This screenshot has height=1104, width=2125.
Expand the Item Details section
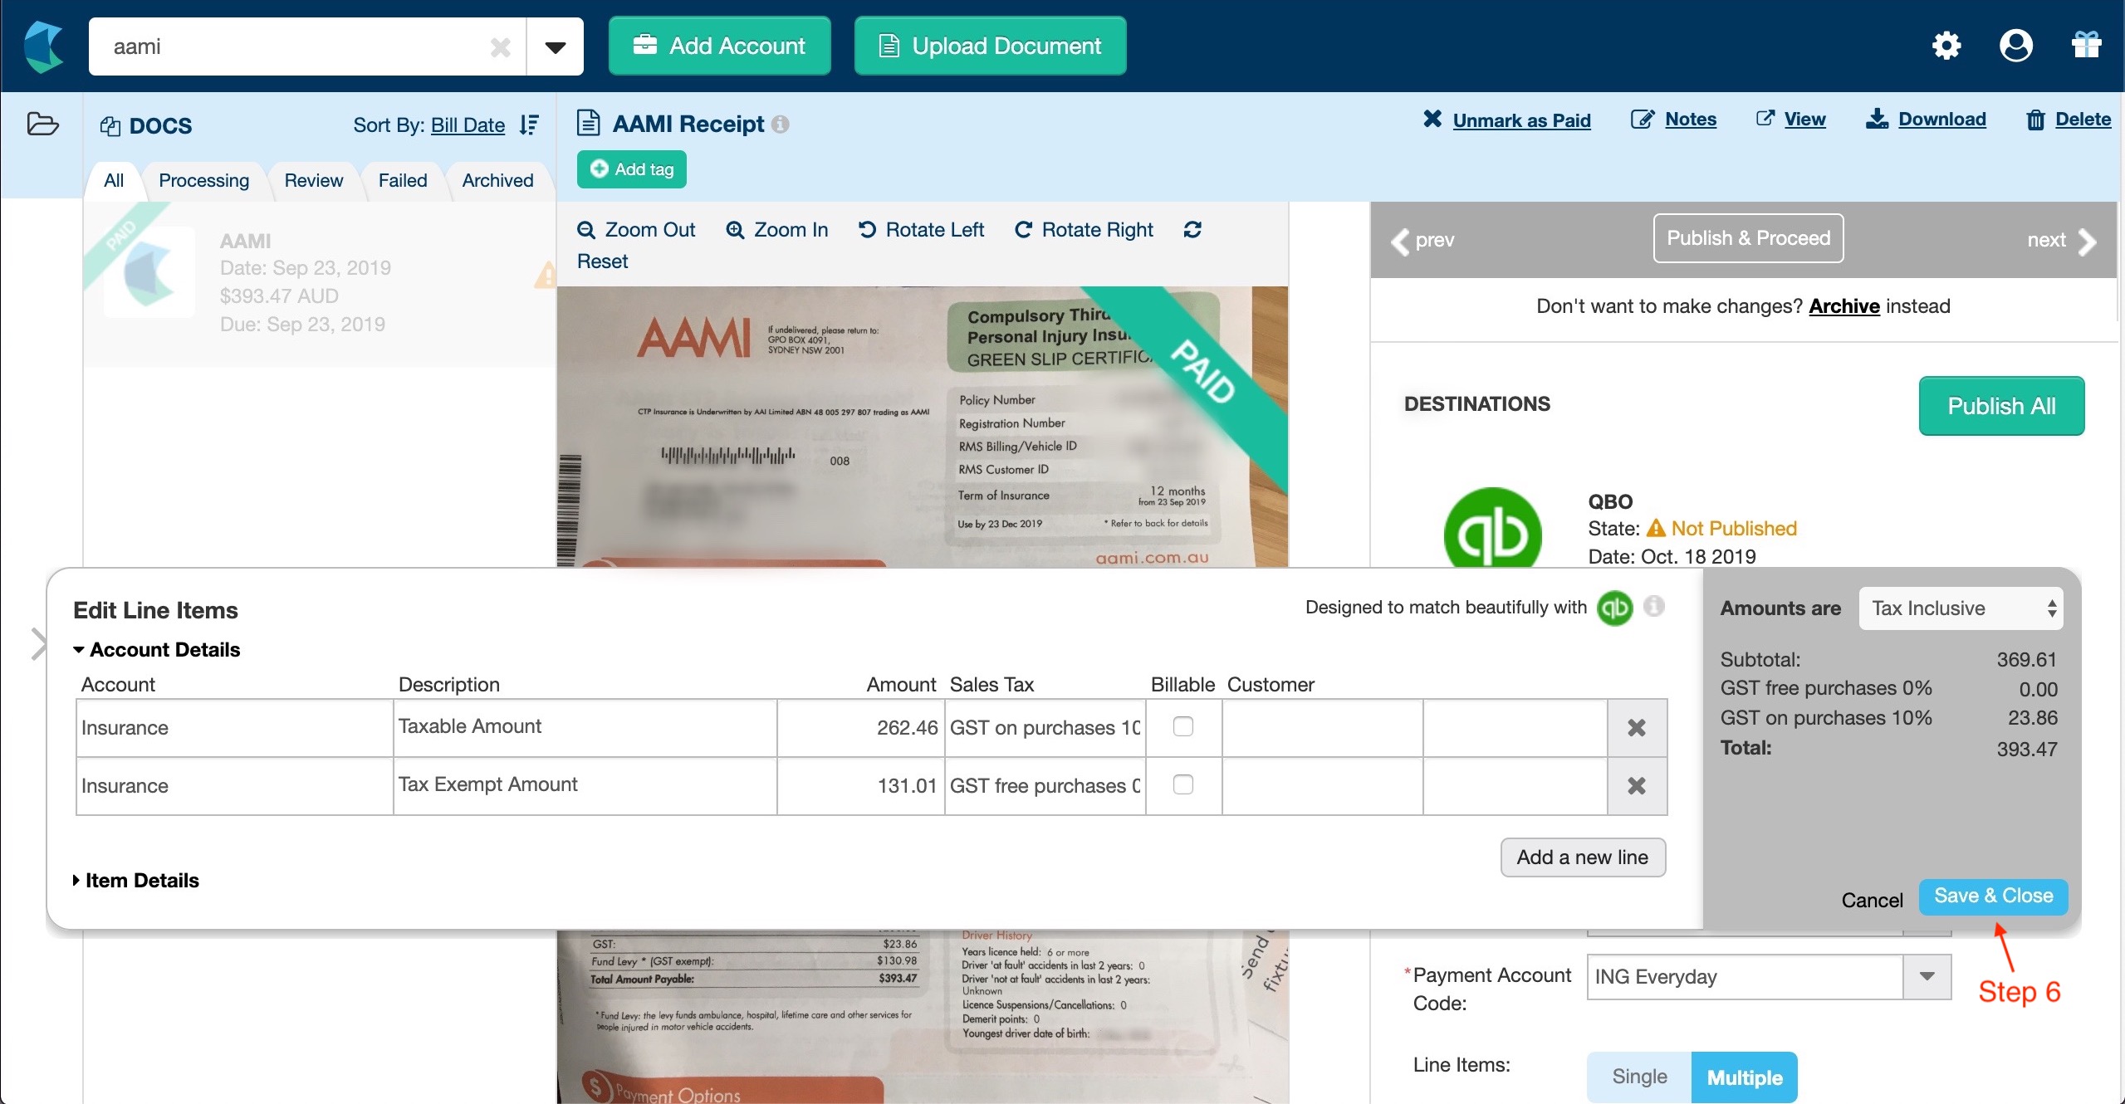click(135, 881)
